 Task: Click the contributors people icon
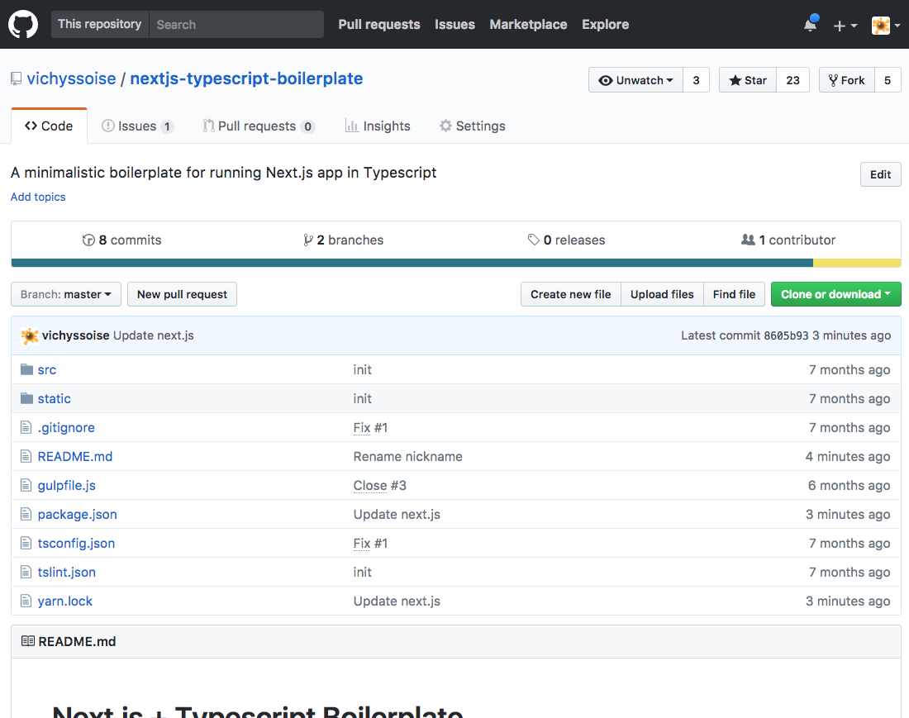[748, 240]
